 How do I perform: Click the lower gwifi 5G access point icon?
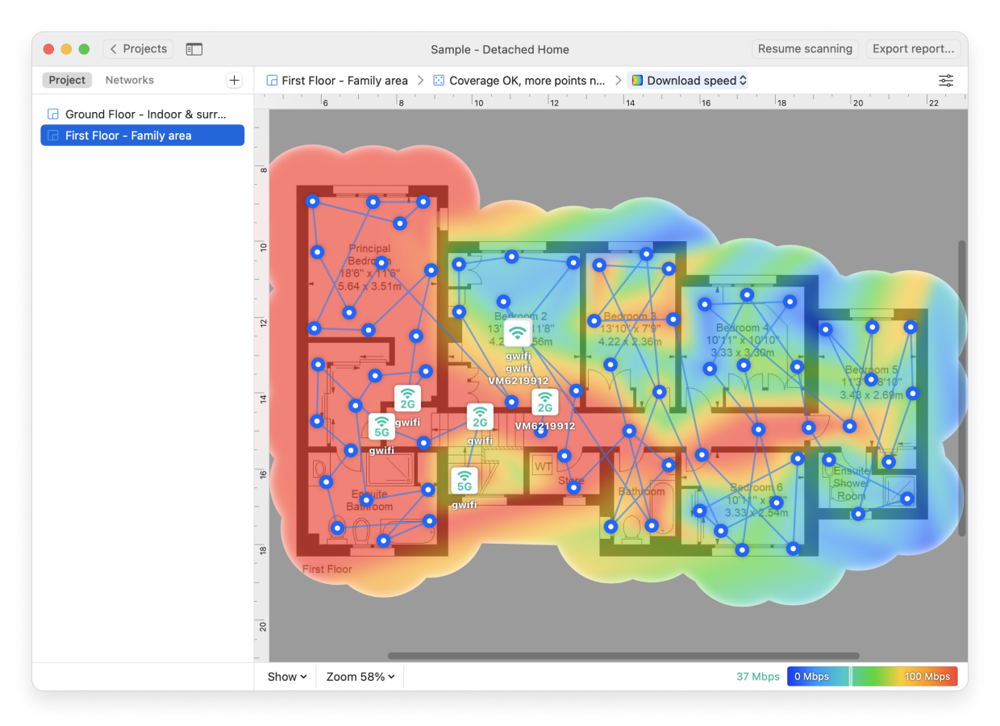click(465, 481)
